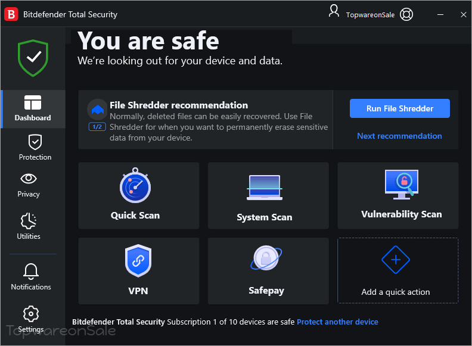Close the Bitdefender window
472x346 pixels.
pos(464,14)
